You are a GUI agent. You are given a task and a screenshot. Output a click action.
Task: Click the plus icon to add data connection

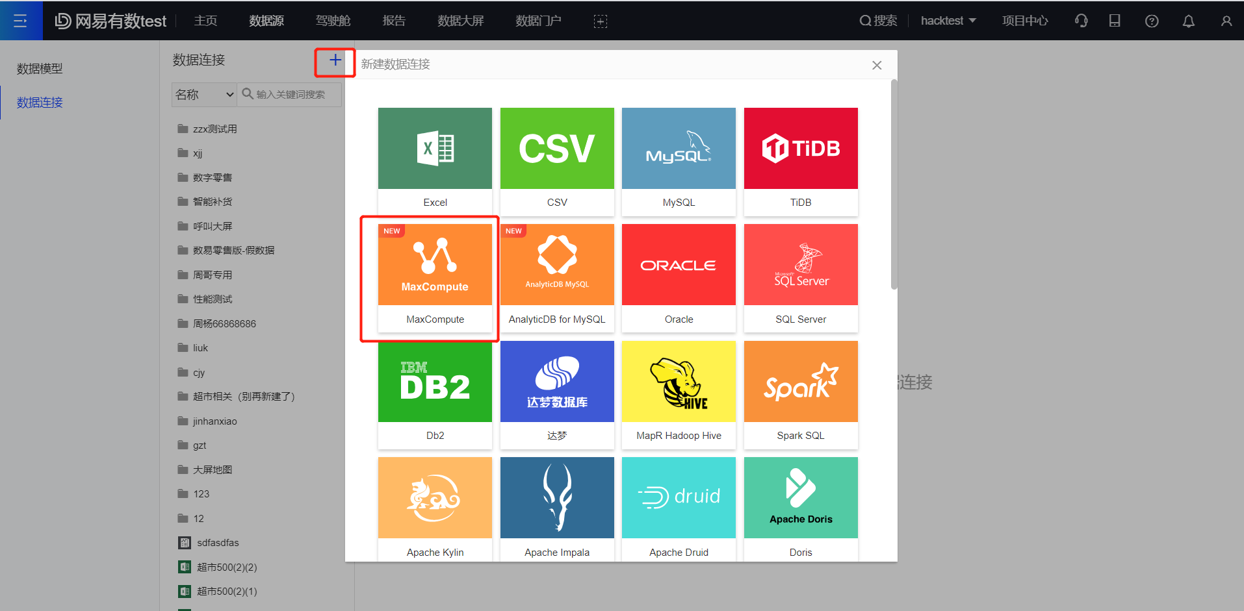[x=335, y=60]
